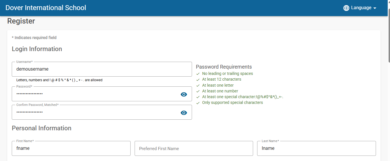Click checkmark next to 'At least 12 characters'
This screenshot has width=390, height=161.
(x=198, y=79)
